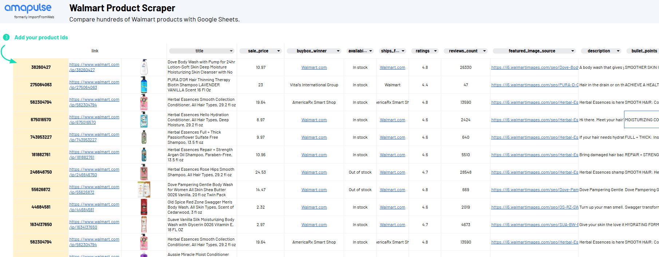This screenshot has width=659, height=257.
Task: Open ships_from Walmart.com link in Suave row
Action: (x=392, y=225)
